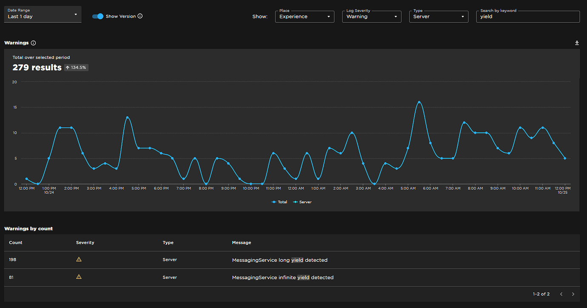The image size is (587, 308).
Task: Open the Place dropdown showing Experience
Action: tap(305, 17)
